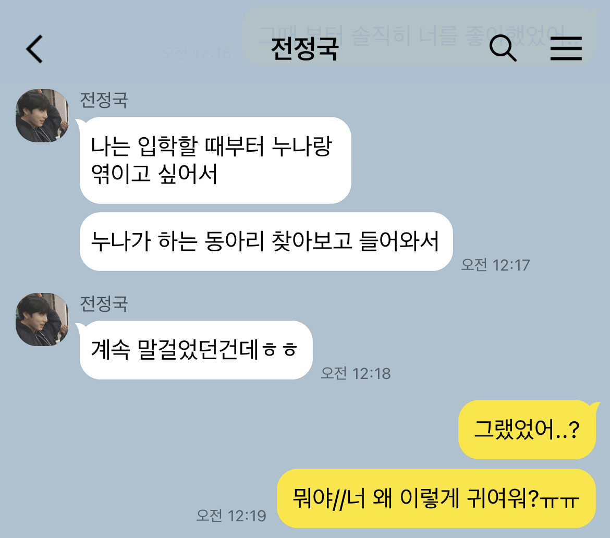The width and height of the screenshot is (610, 538).
Task: Click the faded 오전 12:16 timestamp under the header
Action: (x=197, y=53)
